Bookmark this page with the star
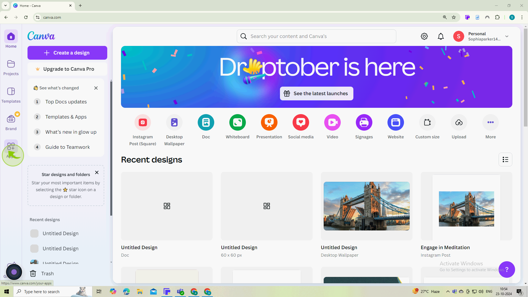Image resolution: width=528 pixels, height=297 pixels. [x=454, y=17]
